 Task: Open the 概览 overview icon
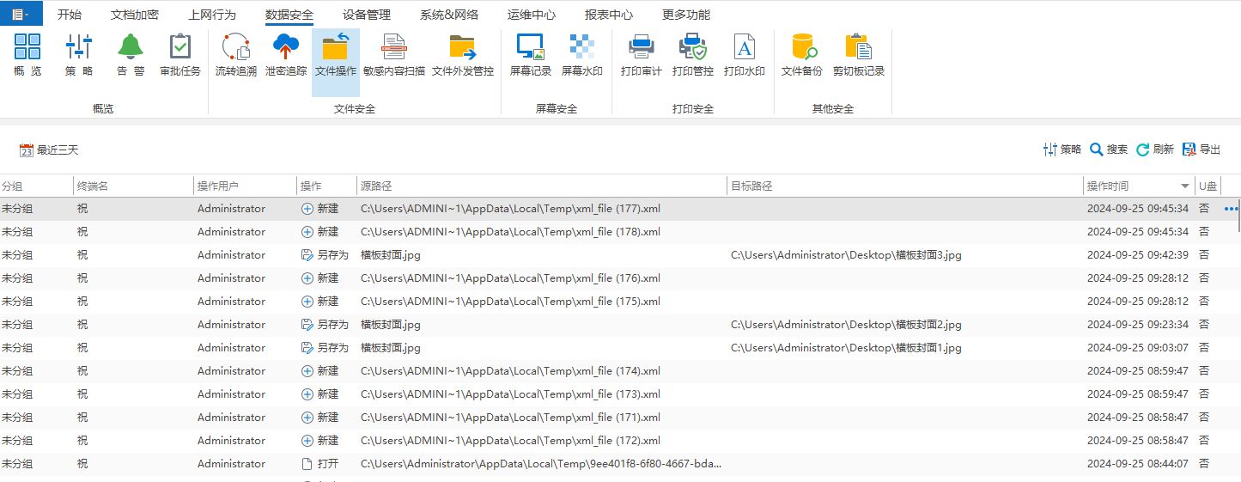click(27, 55)
